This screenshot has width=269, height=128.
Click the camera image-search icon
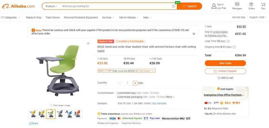pyautogui.click(x=174, y=6)
